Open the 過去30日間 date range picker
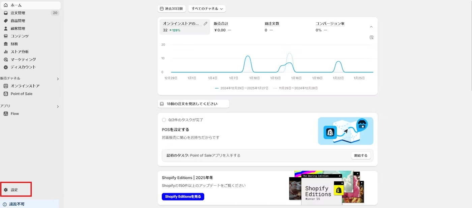The width and height of the screenshot is (472, 208). pyautogui.click(x=172, y=8)
